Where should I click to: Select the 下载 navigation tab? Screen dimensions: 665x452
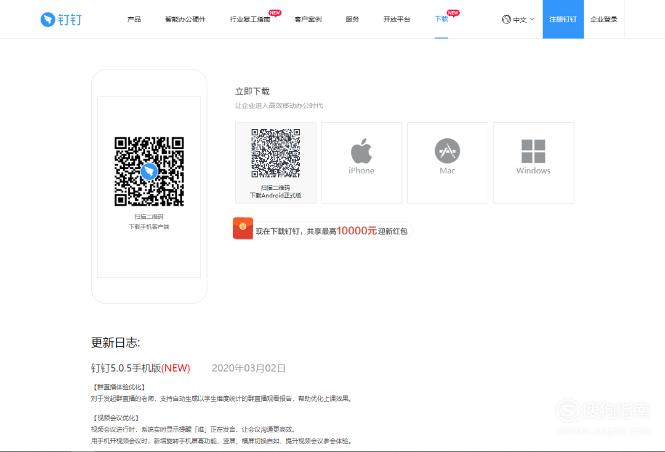(x=441, y=19)
